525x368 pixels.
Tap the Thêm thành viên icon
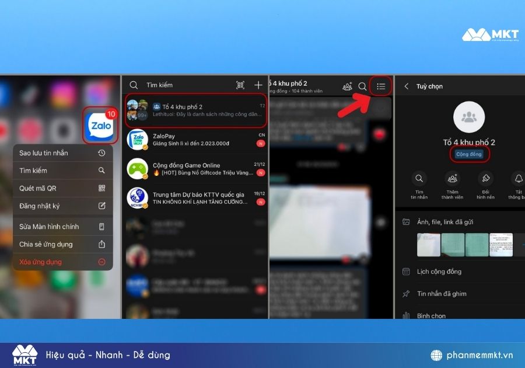[452, 179]
